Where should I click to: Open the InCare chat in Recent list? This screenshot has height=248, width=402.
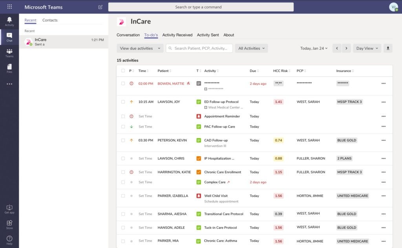[64, 42]
